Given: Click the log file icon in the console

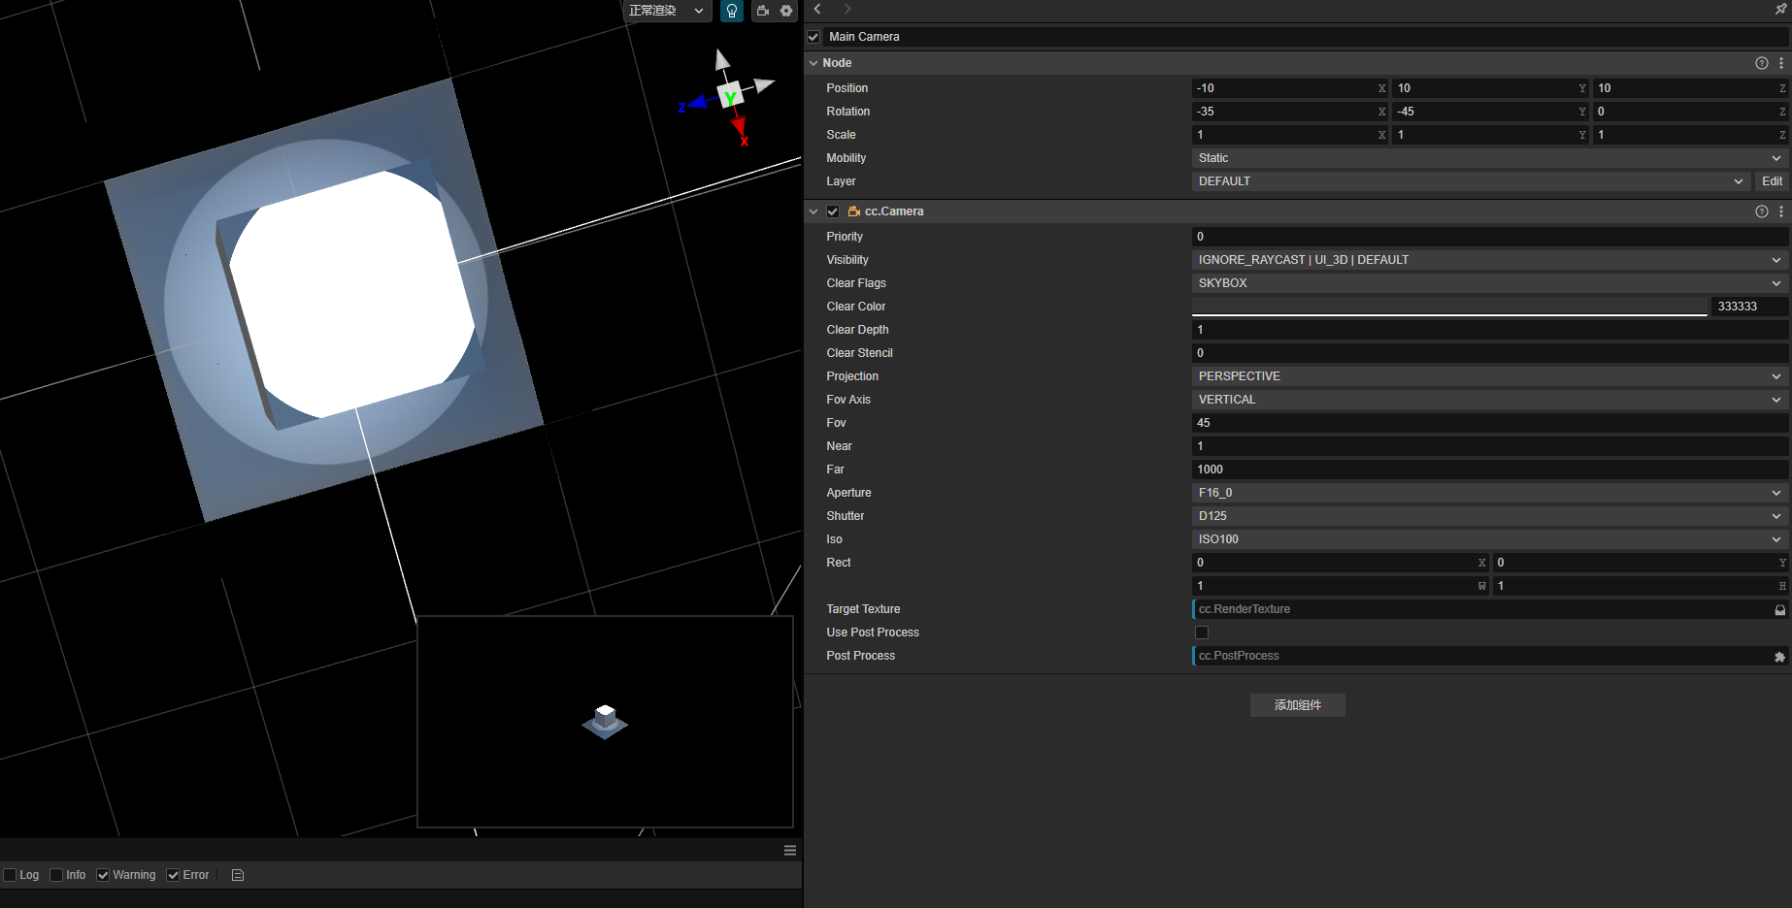Looking at the screenshot, I should click(238, 875).
